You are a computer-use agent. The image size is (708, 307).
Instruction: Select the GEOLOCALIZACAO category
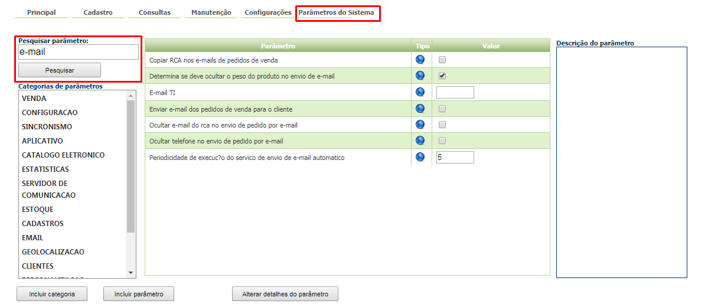[x=53, y=252]
